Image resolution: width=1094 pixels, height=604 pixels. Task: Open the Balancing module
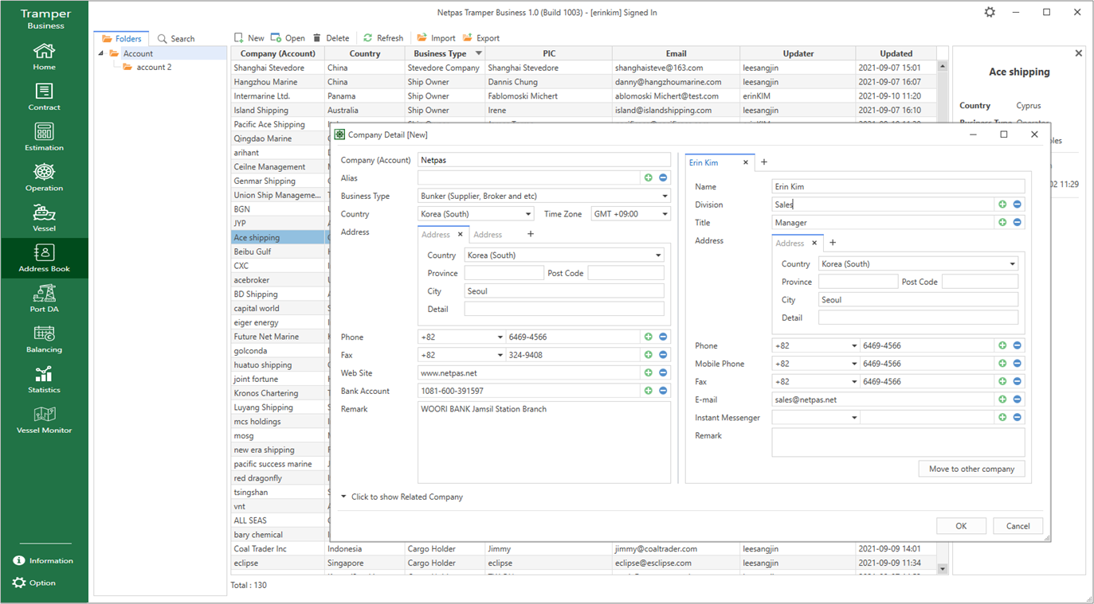point(44,340)
